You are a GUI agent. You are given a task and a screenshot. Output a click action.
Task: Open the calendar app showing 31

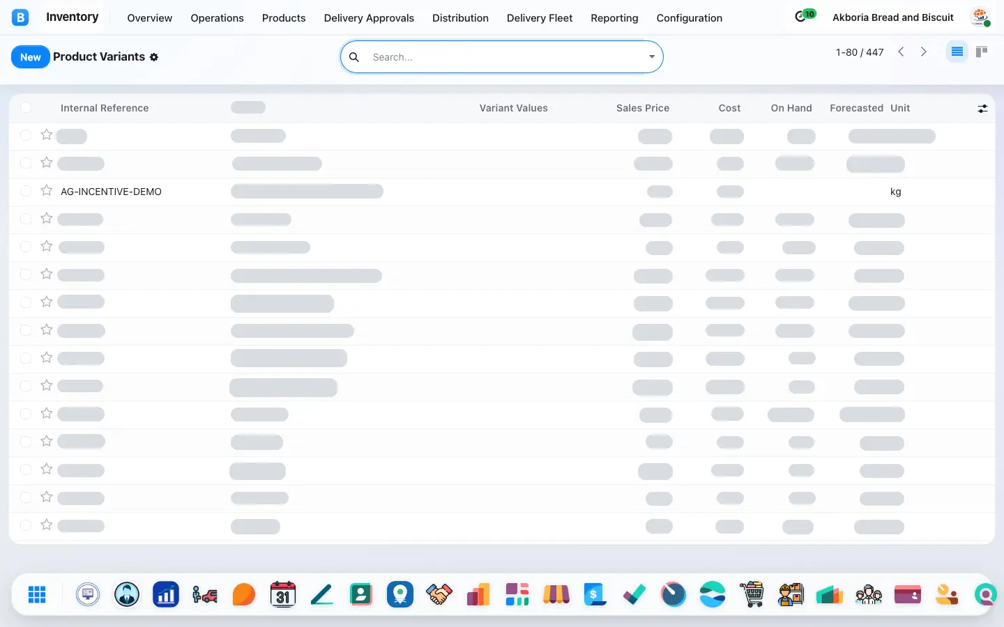pyautogui.click(x=283, y=594)
